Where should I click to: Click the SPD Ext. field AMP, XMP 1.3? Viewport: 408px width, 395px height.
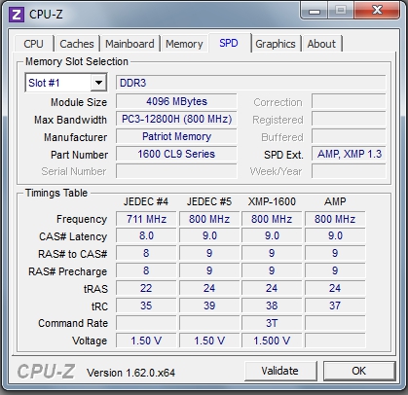(350, 154)
